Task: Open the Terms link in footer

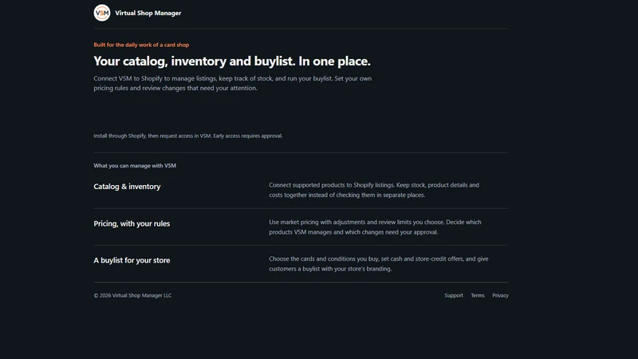Action: pos(478,295)
